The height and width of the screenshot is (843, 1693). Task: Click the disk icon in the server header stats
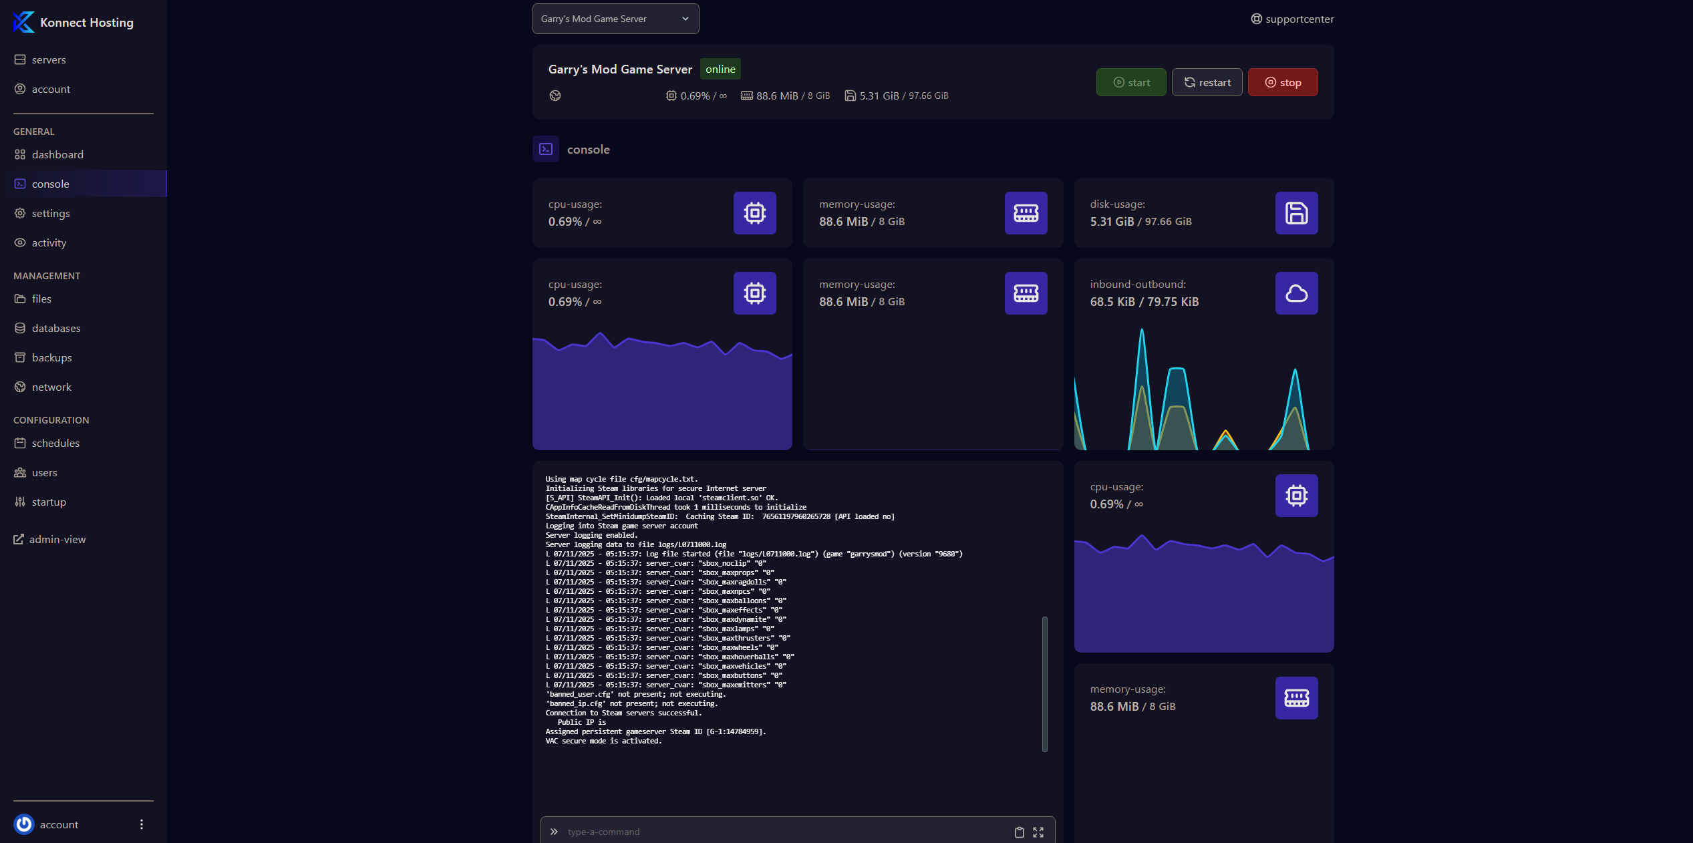click(850, 96)
